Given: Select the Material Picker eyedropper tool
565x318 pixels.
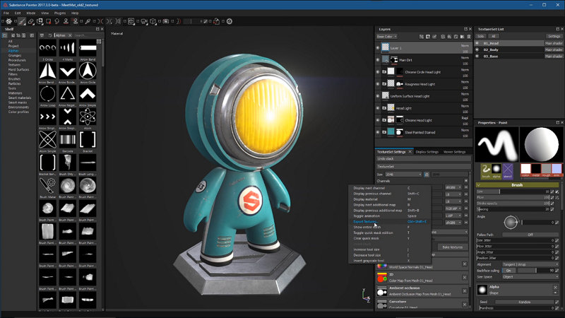Looking at the screenshot, I should coord(88,21).
